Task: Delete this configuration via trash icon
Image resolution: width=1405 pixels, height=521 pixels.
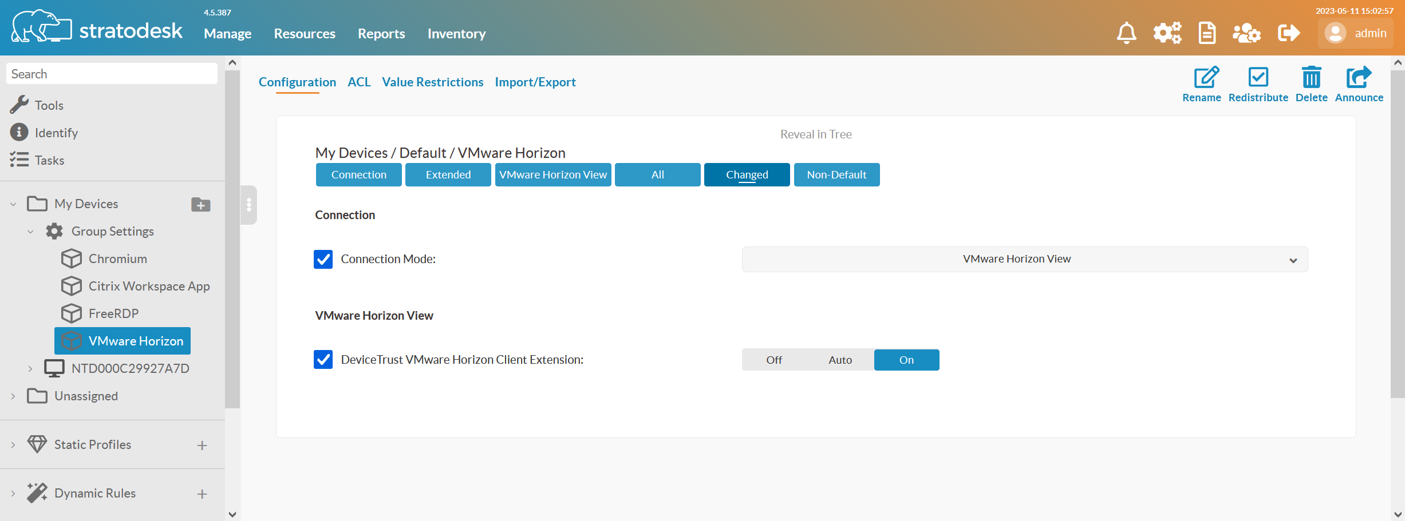Action: click(1311, 78)
